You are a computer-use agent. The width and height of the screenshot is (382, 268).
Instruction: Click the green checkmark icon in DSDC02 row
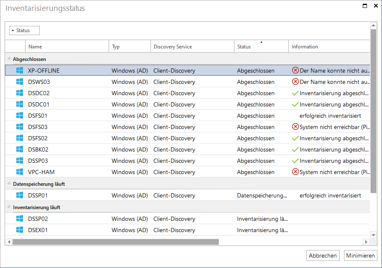coord(295,93)
